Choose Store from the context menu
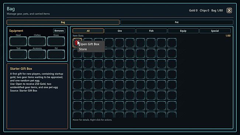Screen dimensions: 240x135 coord(83,49)
